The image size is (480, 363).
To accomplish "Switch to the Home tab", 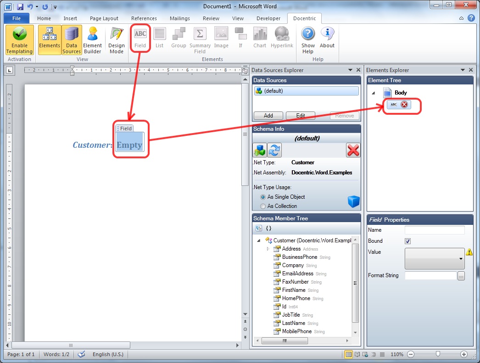I will tap(44, 18).
